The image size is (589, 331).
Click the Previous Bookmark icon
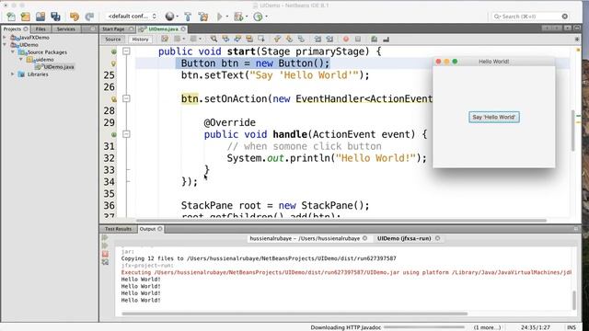point(277,39)
